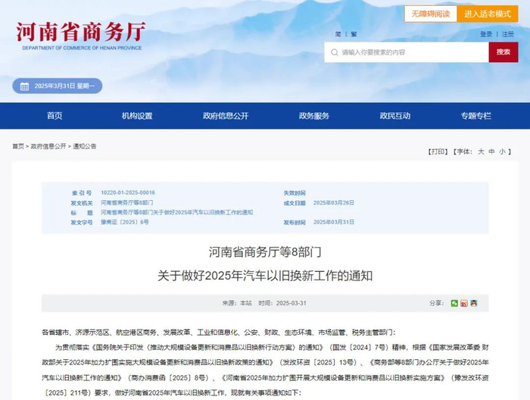Image resolution: width=530 pixels, height=400 pixels.
Task: Open the 政务服务 nav menu
Action: point(314,116)
